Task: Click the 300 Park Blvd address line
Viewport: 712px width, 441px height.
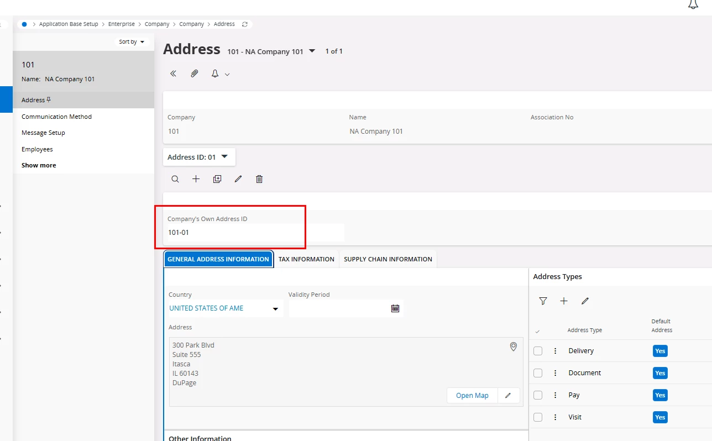Action: [x=193, y=345]
